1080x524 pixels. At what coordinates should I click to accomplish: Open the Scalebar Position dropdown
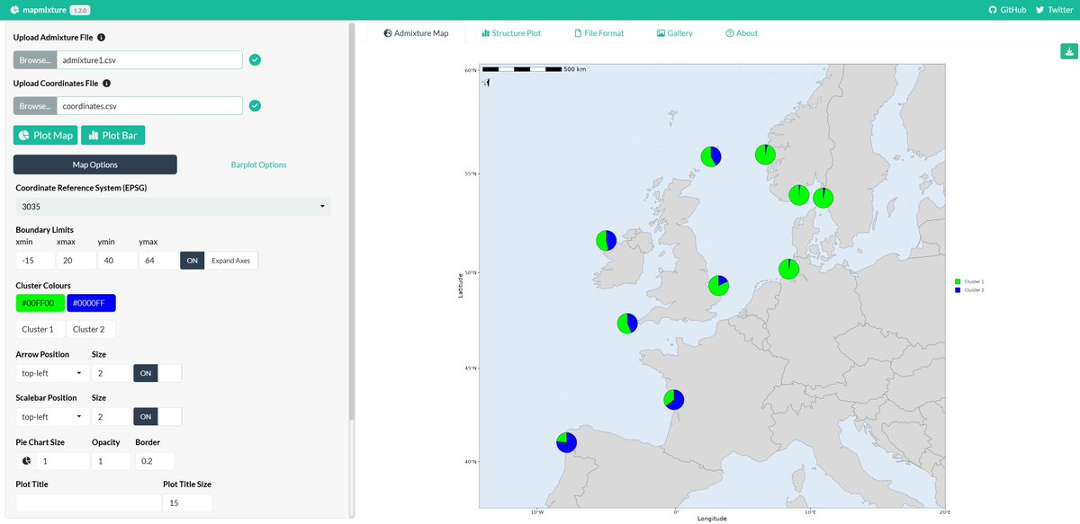point(51,417)
